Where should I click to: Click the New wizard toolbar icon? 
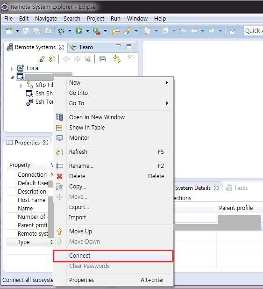[9, 31]
